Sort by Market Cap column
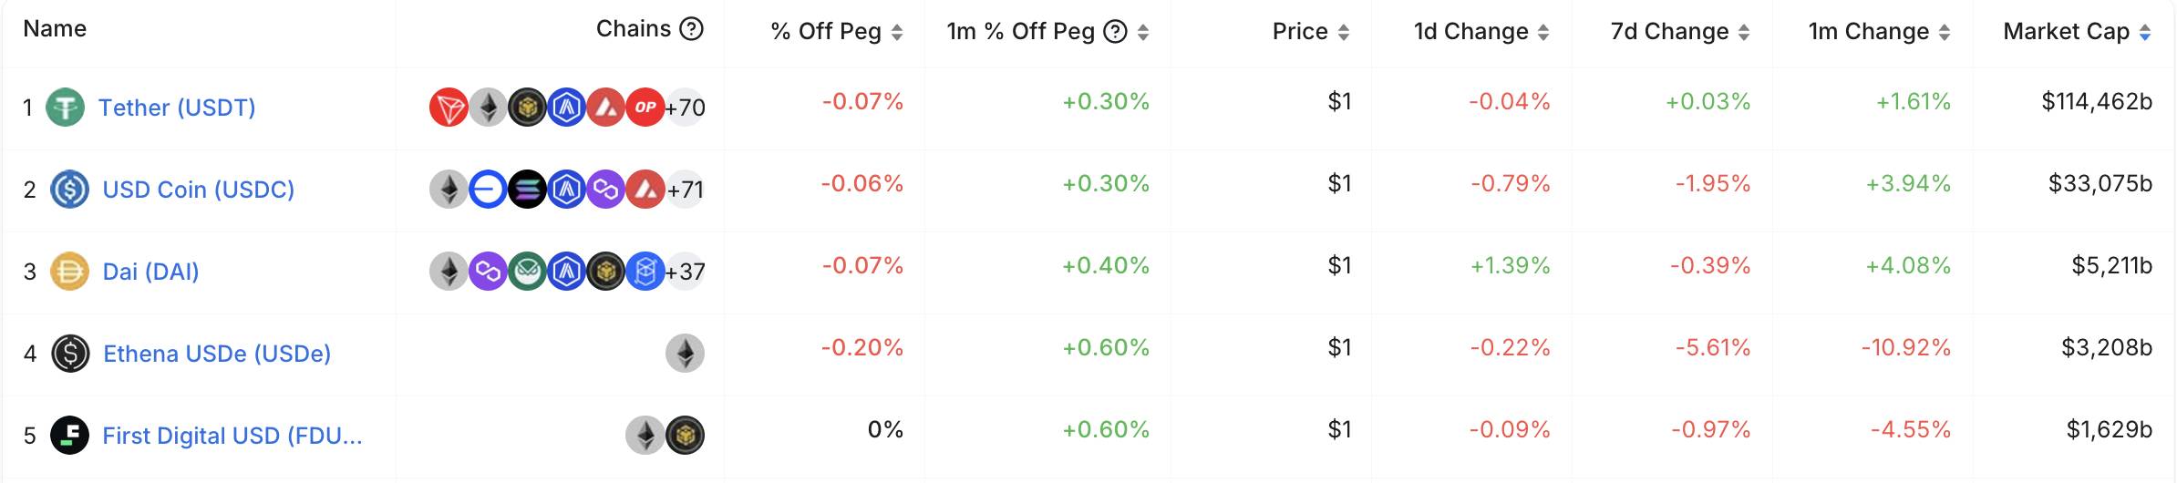Viewport: 2177px width, 483px height. (x=2077, y=32)
